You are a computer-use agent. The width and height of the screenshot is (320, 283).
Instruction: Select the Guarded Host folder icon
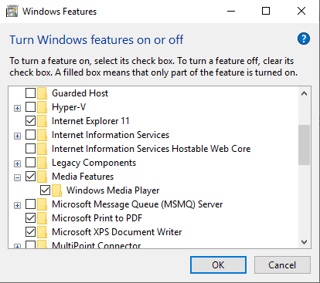tap(42, 93)
